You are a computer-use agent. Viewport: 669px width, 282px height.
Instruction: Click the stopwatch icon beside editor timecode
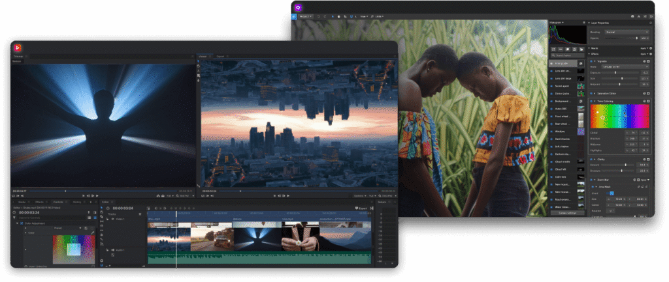click(x=109, y=208)
